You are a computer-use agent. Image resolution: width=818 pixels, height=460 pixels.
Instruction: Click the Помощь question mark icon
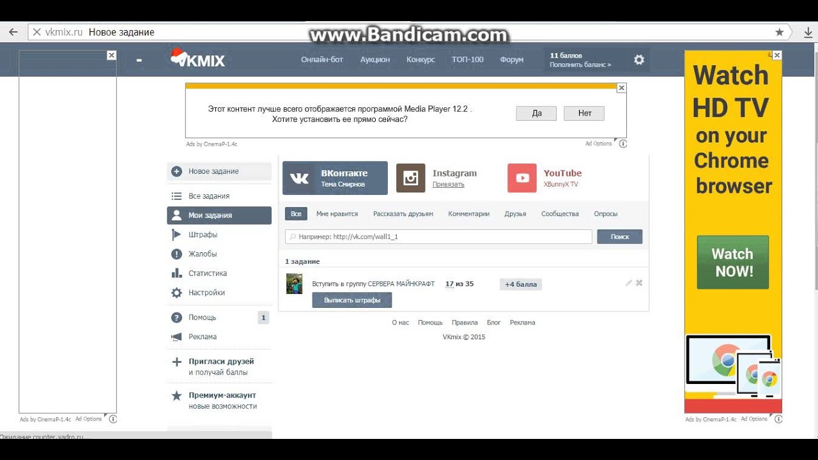coord(176,318)
